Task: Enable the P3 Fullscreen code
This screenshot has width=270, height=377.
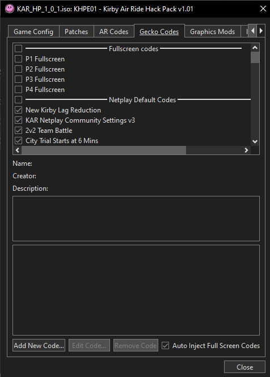Action: 19,79
